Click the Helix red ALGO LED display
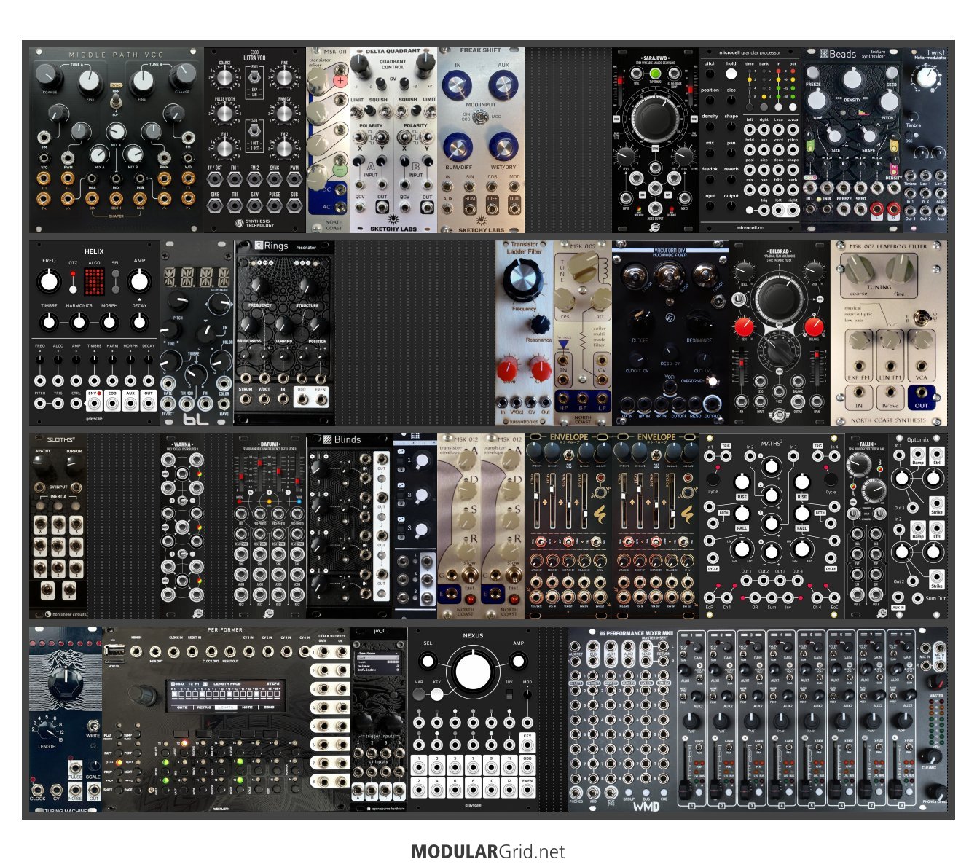The image size is (977, 867). point(94,280)
